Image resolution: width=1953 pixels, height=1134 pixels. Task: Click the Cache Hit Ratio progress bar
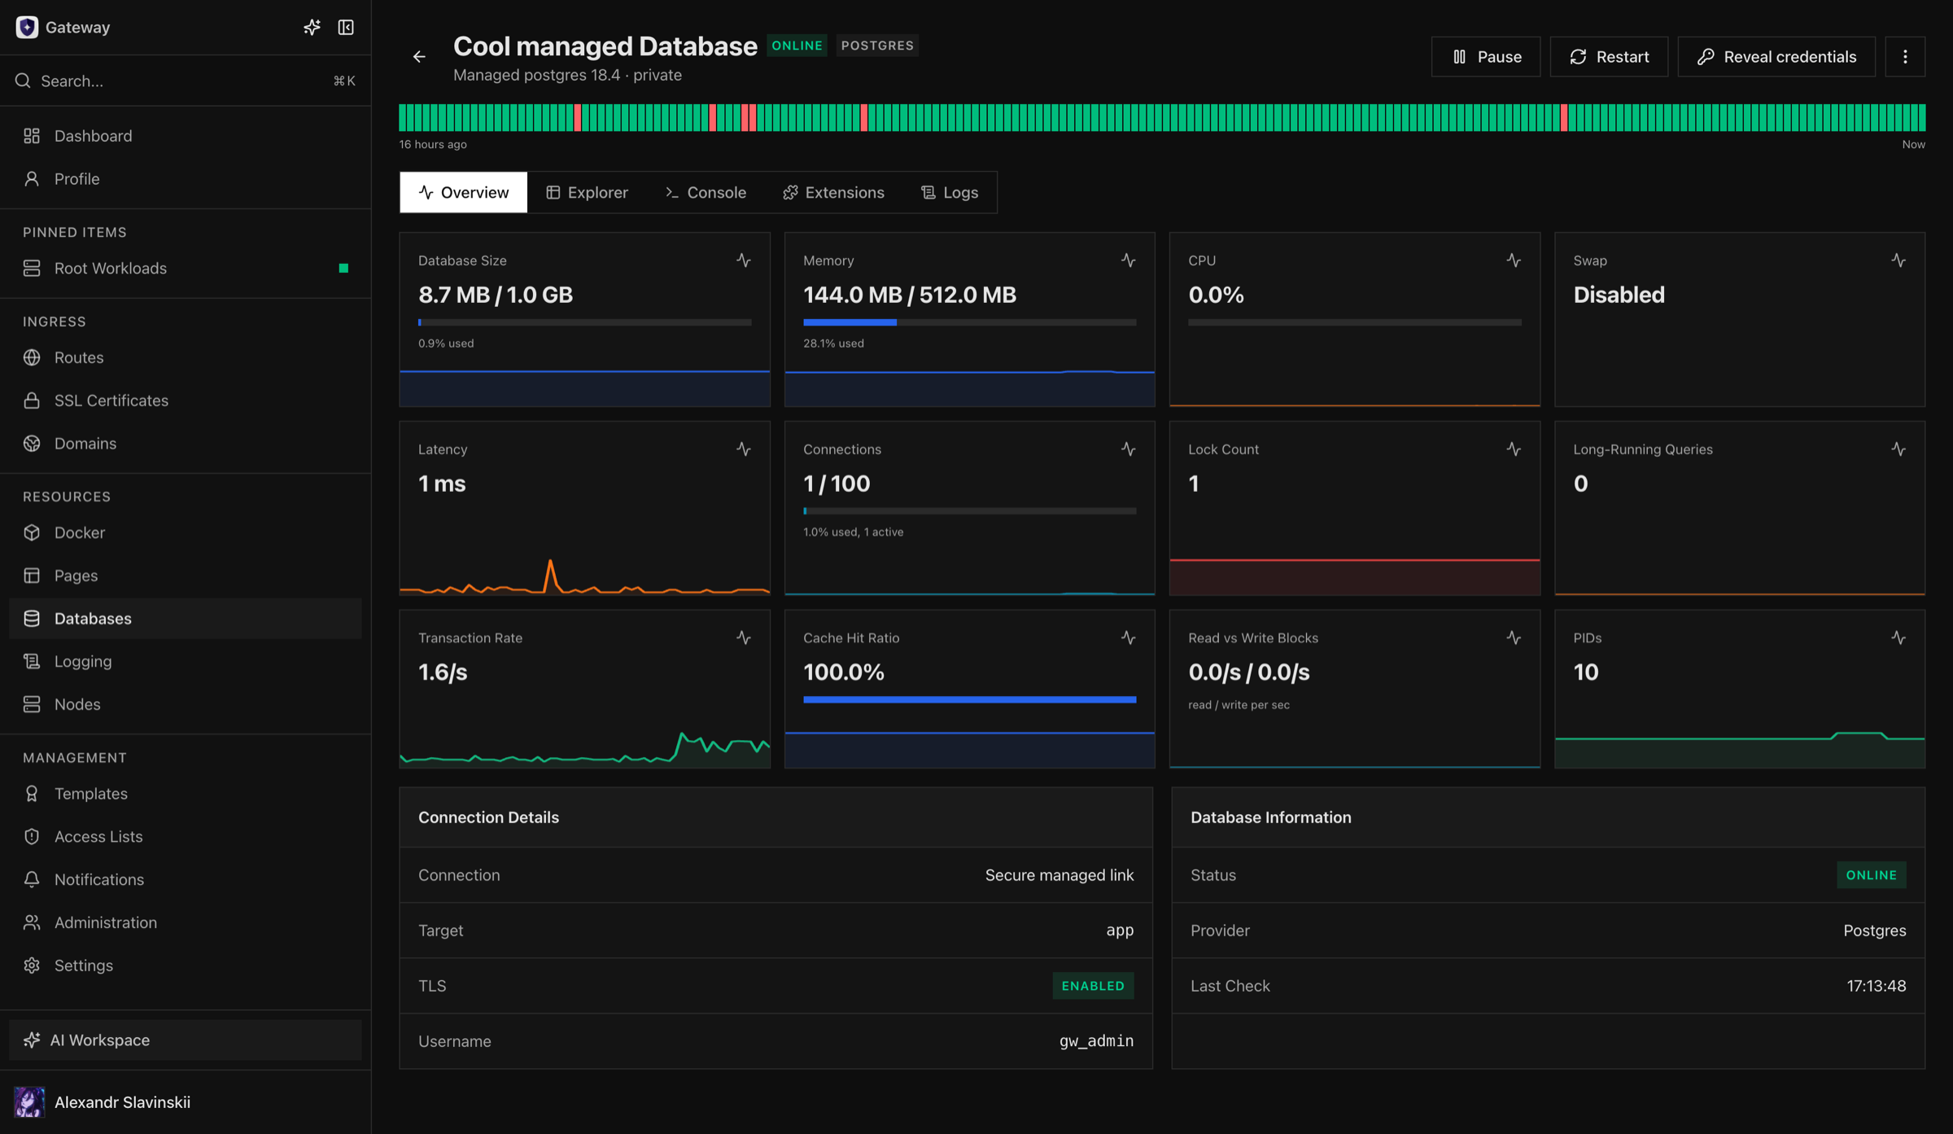(969, 699)
